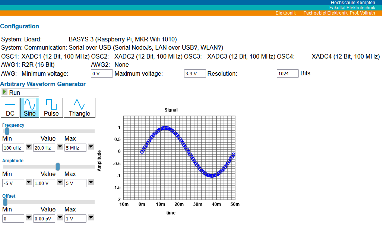
Task: Expand the Amplitude Min dropdown arrow
Action: (x=29, y=183)
